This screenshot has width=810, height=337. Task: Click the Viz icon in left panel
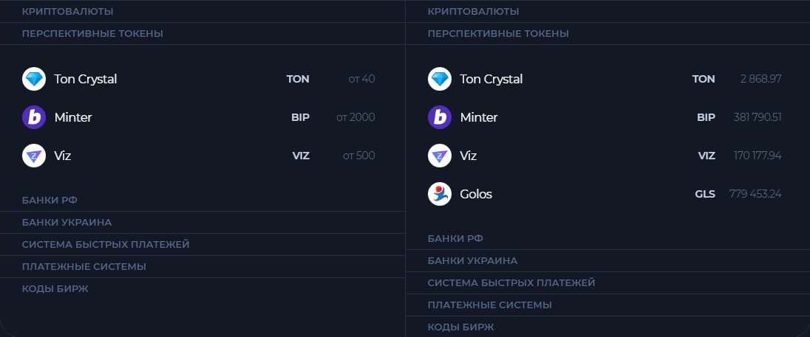34,156
